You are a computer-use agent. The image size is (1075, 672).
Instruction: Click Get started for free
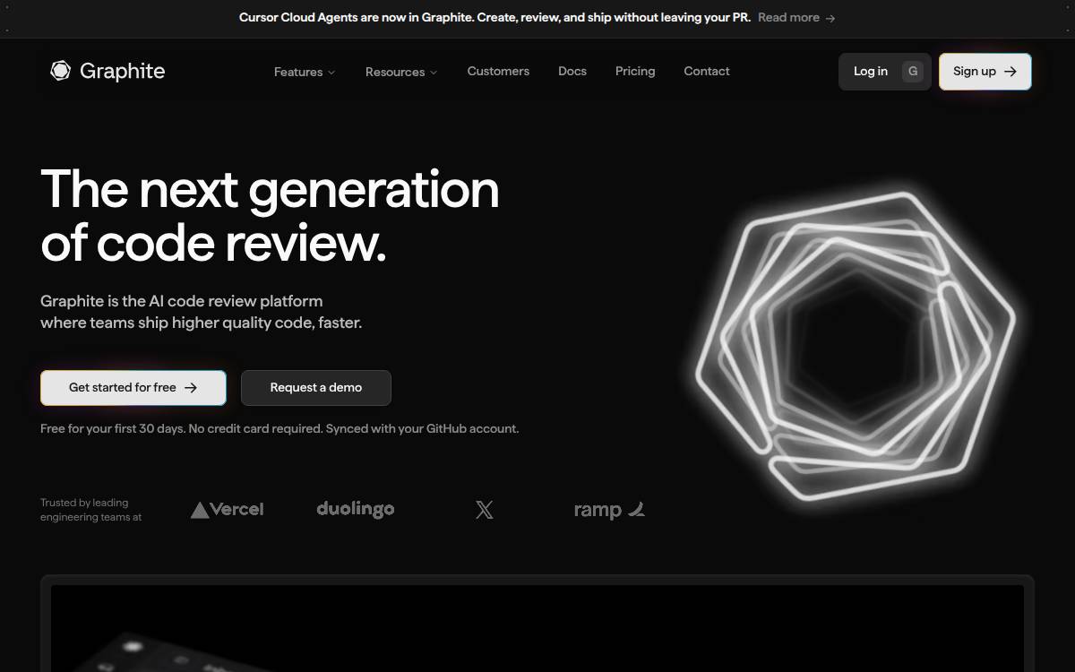click(133, 388)
